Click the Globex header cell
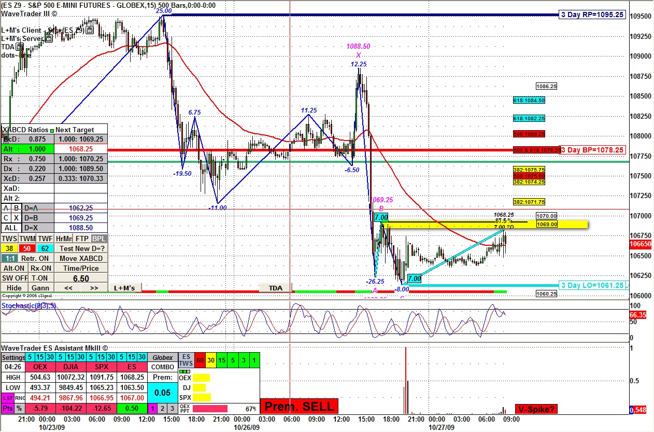The height and width of the screenshot is (432, 654). click(x=163, y=357)
